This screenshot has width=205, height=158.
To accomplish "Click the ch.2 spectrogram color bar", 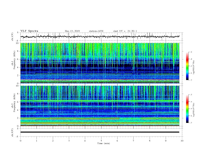I will tap(187, 109).
